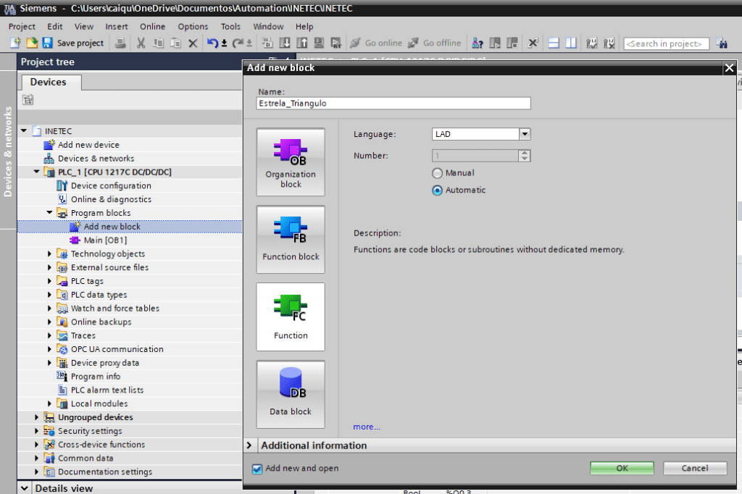Open the Edit menu
The width and height of the screenshot is (742, 494).
pyautogui.click(x=55, y=27)
